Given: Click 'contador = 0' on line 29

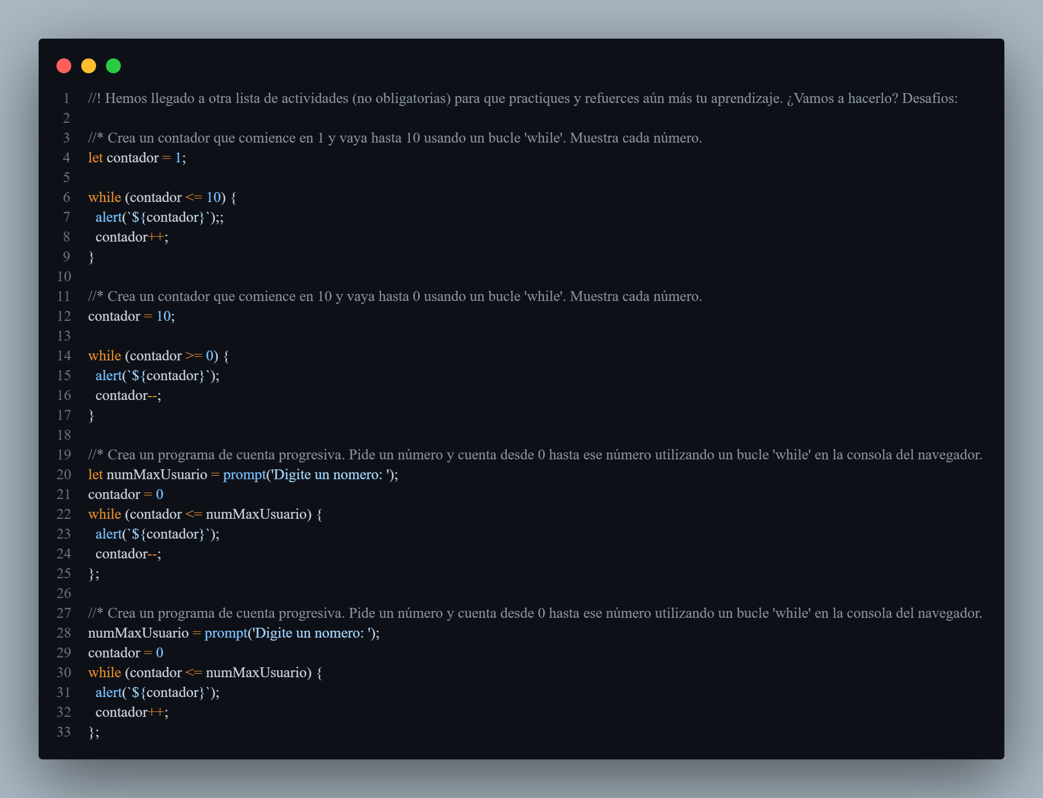Looking at the screenshot, I should click(x=126, y=652).
